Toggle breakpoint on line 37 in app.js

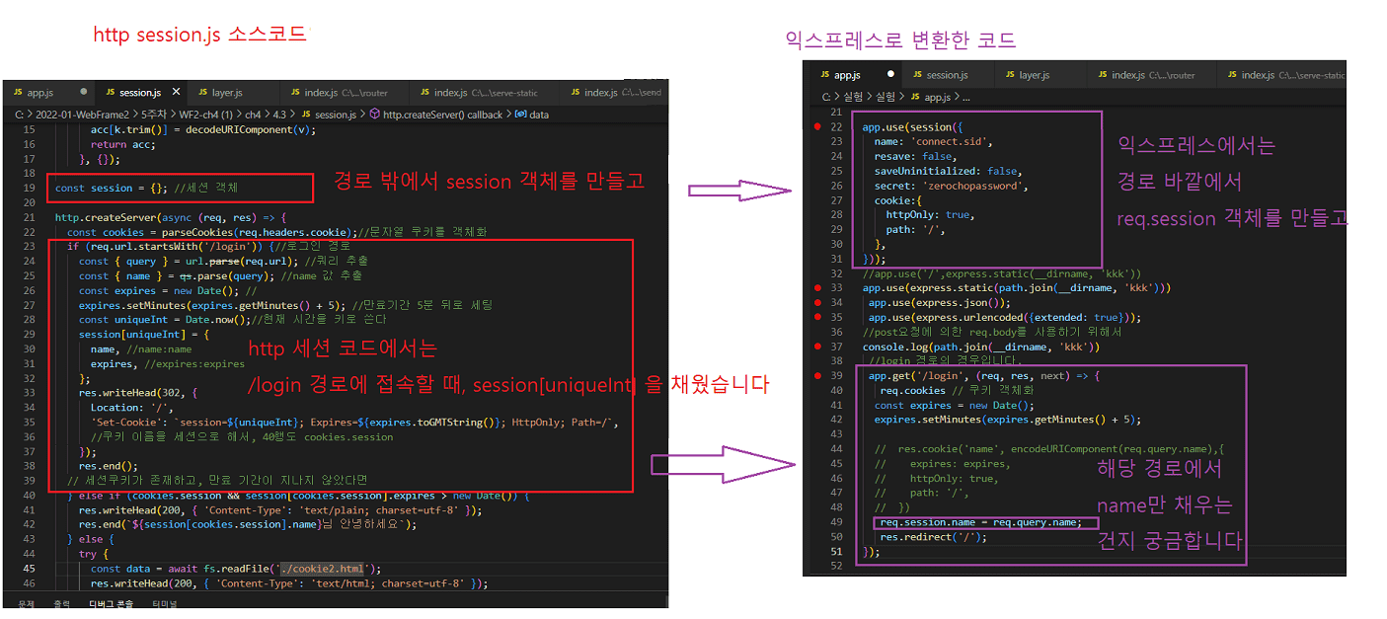(x=816, y=347)
